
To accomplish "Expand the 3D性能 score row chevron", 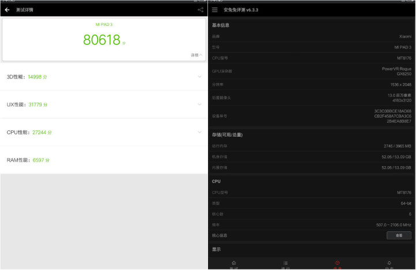I will pos(199,77).
